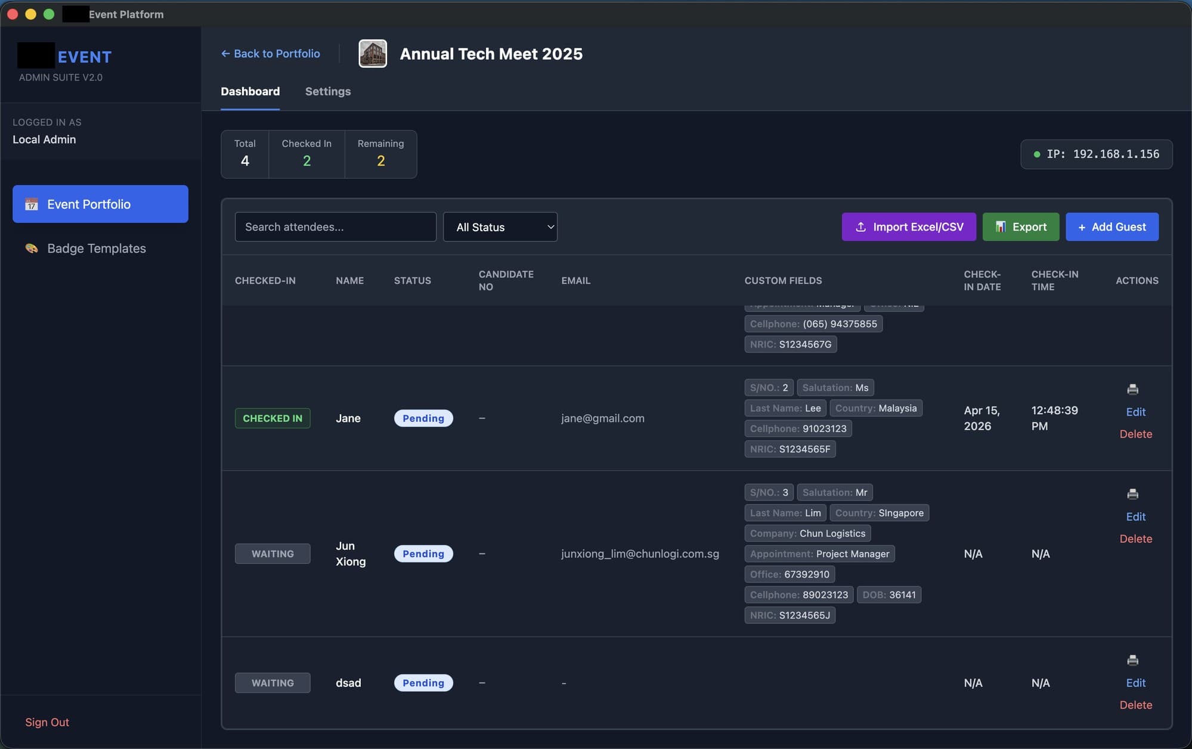The height and width of the screenshot is (749, 1192).
Task: Click the CANDIDATE NO column header
Action: pyautogui.click(x=506, y=281)
